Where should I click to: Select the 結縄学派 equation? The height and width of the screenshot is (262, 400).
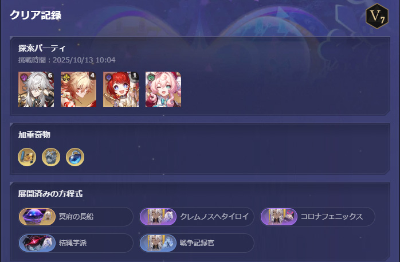coord(76,243)
